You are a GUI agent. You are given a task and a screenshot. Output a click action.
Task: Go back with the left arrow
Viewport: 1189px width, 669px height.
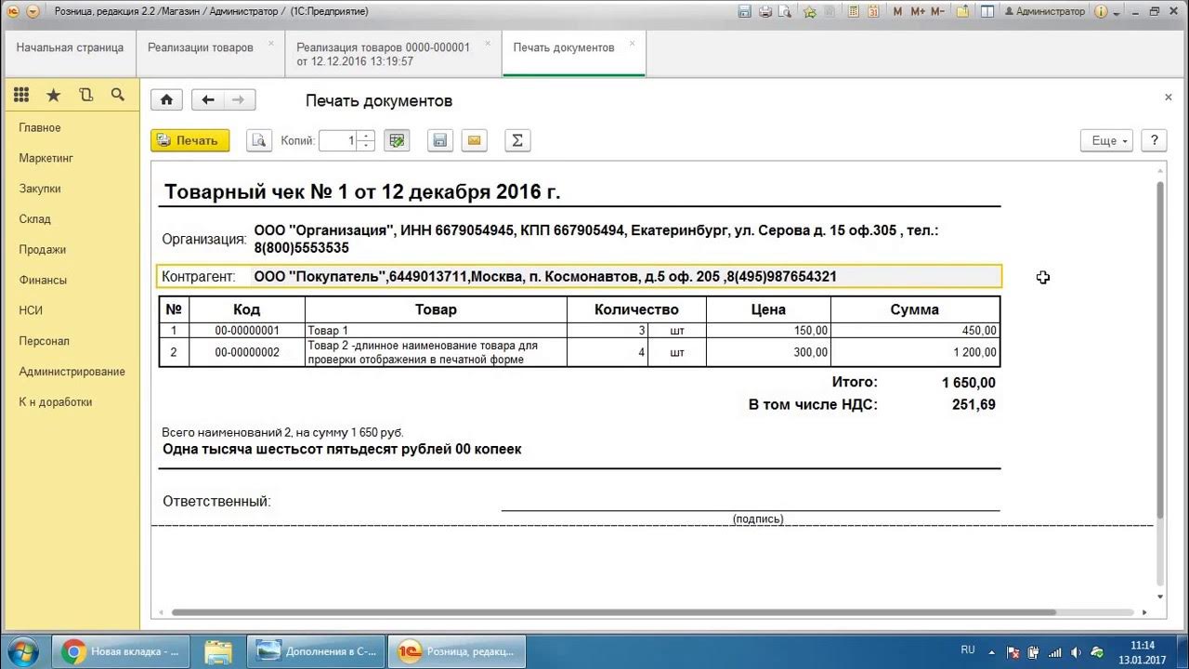pyautogui.click(x=208, y=100)
